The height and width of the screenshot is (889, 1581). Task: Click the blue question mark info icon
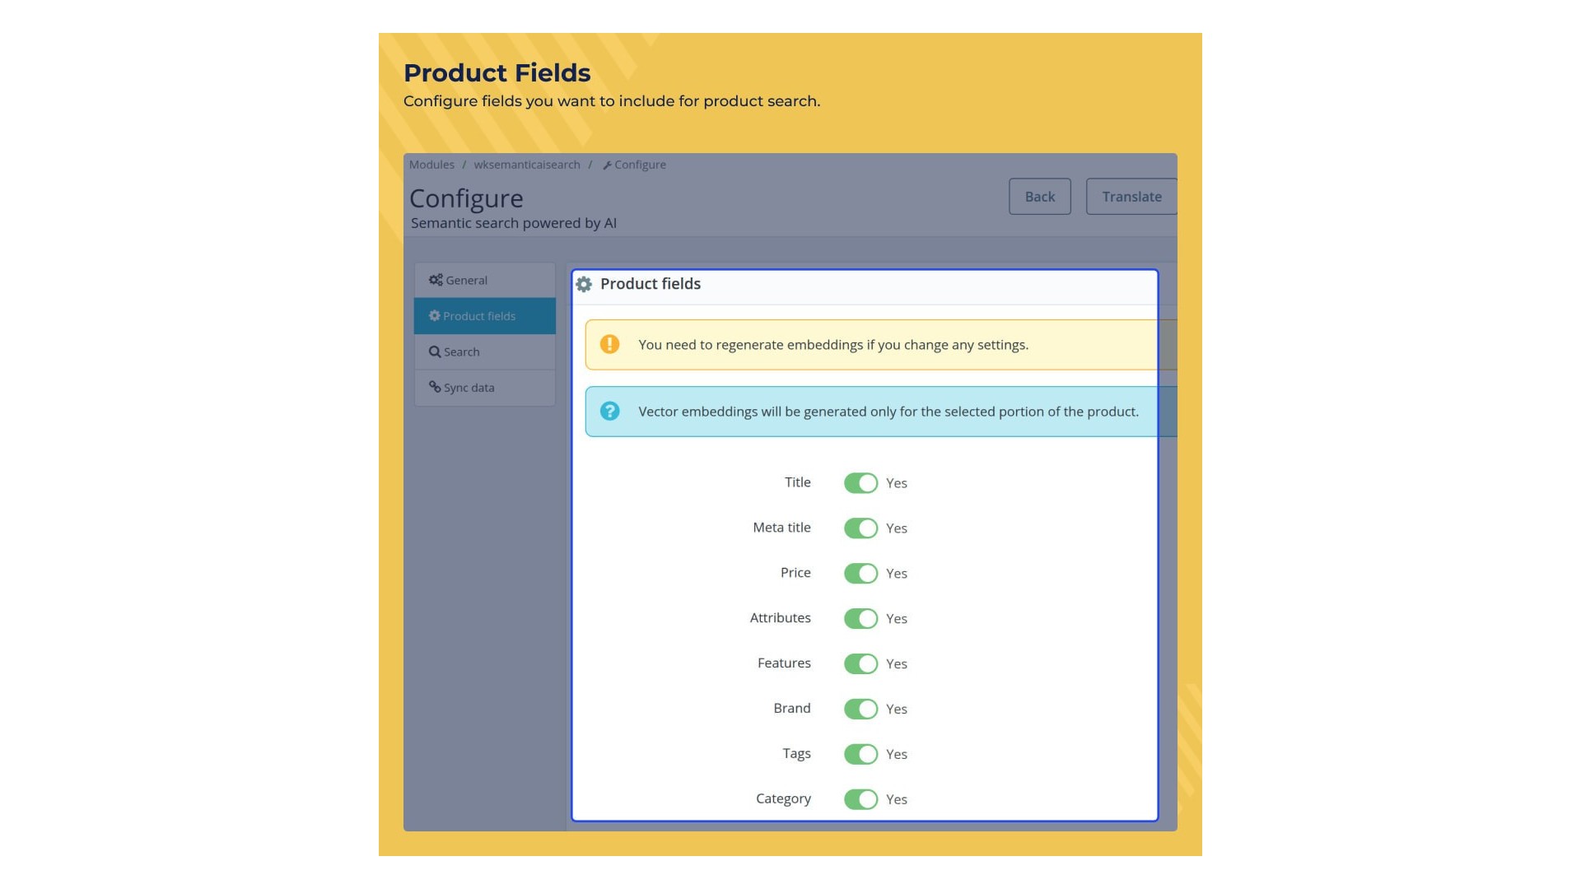609,411
